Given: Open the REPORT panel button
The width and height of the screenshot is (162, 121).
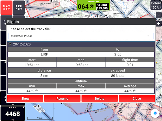Looking at the screenshot, I should 19,8.
